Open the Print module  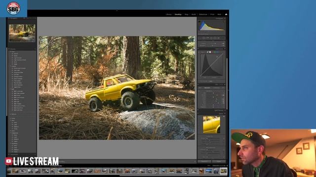click(x=212, y=14)
